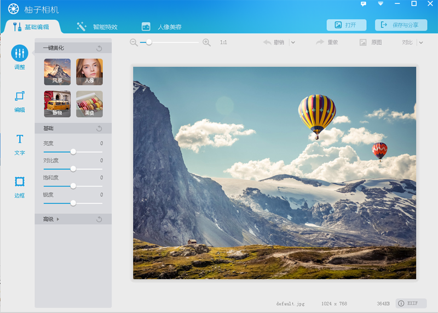
Task: Select the 调整 adjust sidebar icon
Action: (x=20, y=54)
